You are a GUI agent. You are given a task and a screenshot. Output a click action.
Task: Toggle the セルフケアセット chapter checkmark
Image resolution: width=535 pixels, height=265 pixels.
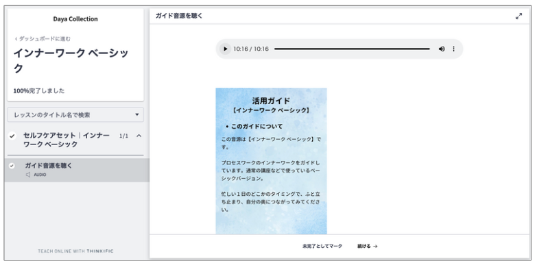click(12, 136)
